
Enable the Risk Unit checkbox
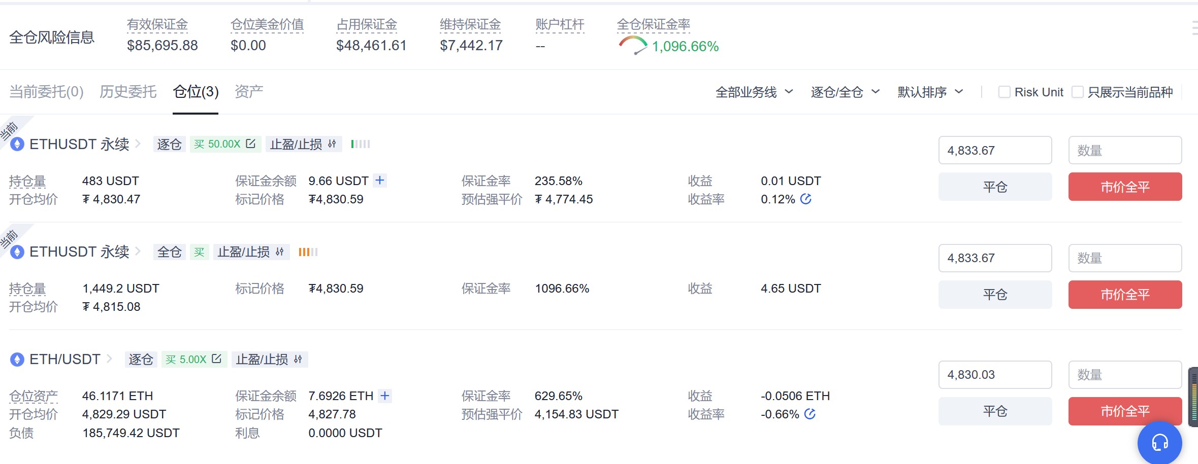[x=1004, y=92]
